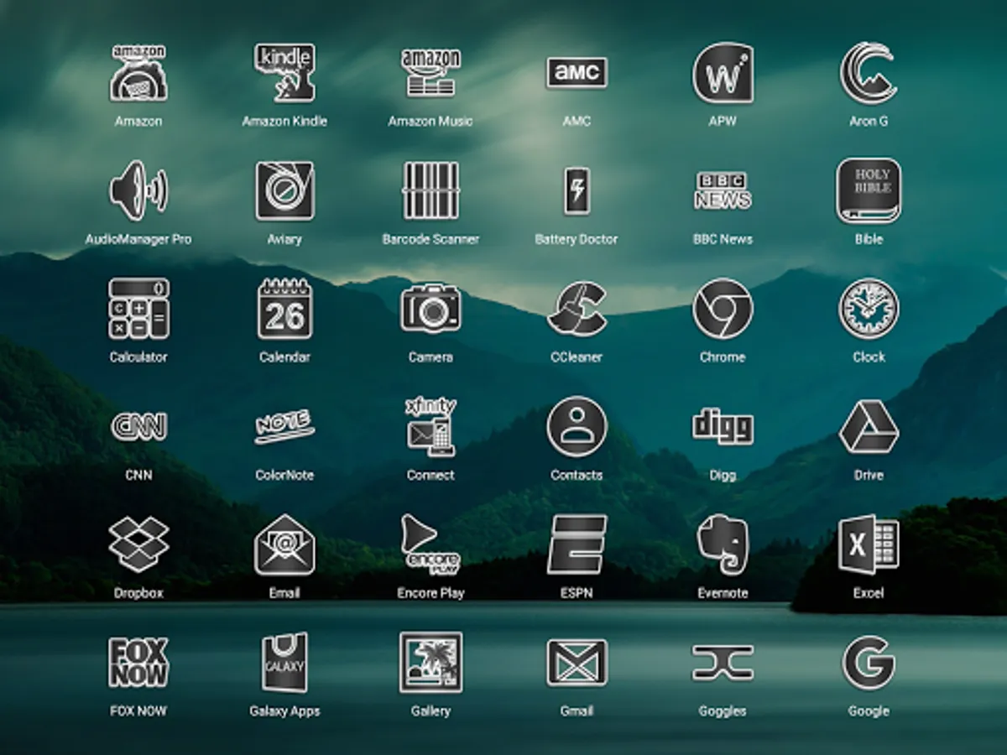Viewport: 1007px width, 755px height.
Task: Tap the Google G icon
Action: pos(869,663)
